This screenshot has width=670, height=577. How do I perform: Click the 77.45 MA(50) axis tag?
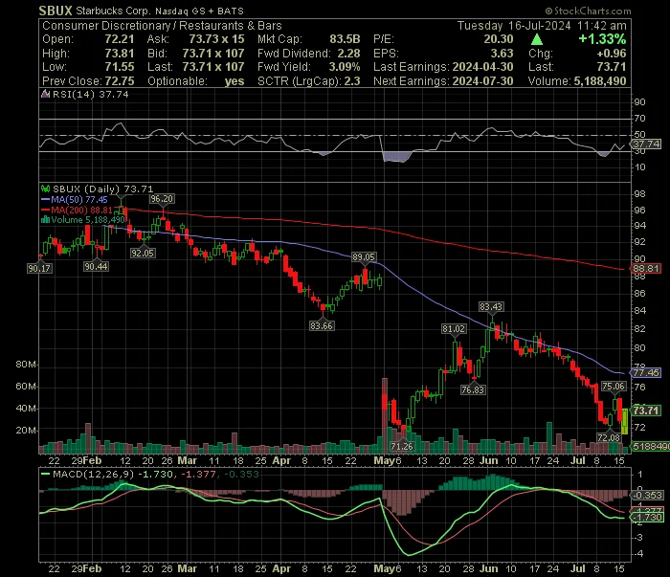point(646,373)
